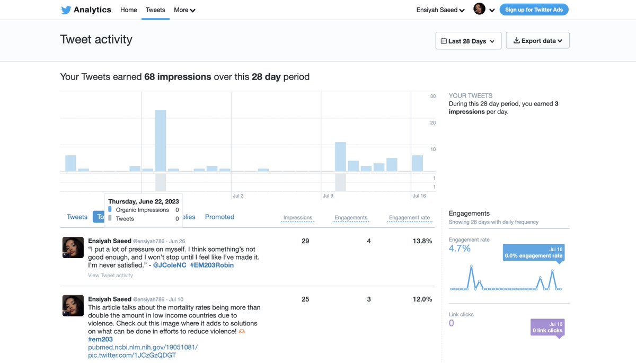The width and height of the screenshot is (636, 363).
Task: Click the Engagement rate column header
Action: pyautogui.click(x=409, y=218)
